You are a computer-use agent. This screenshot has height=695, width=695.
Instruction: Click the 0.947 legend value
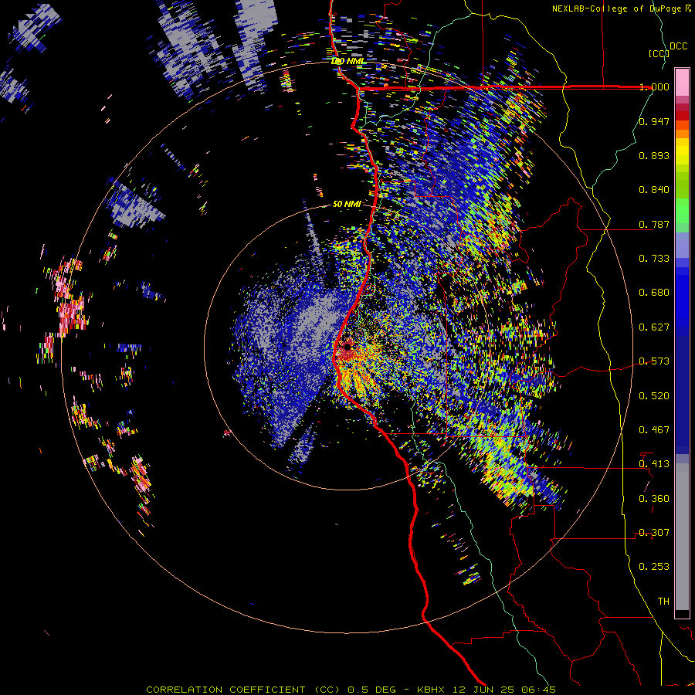coord(654,121)
